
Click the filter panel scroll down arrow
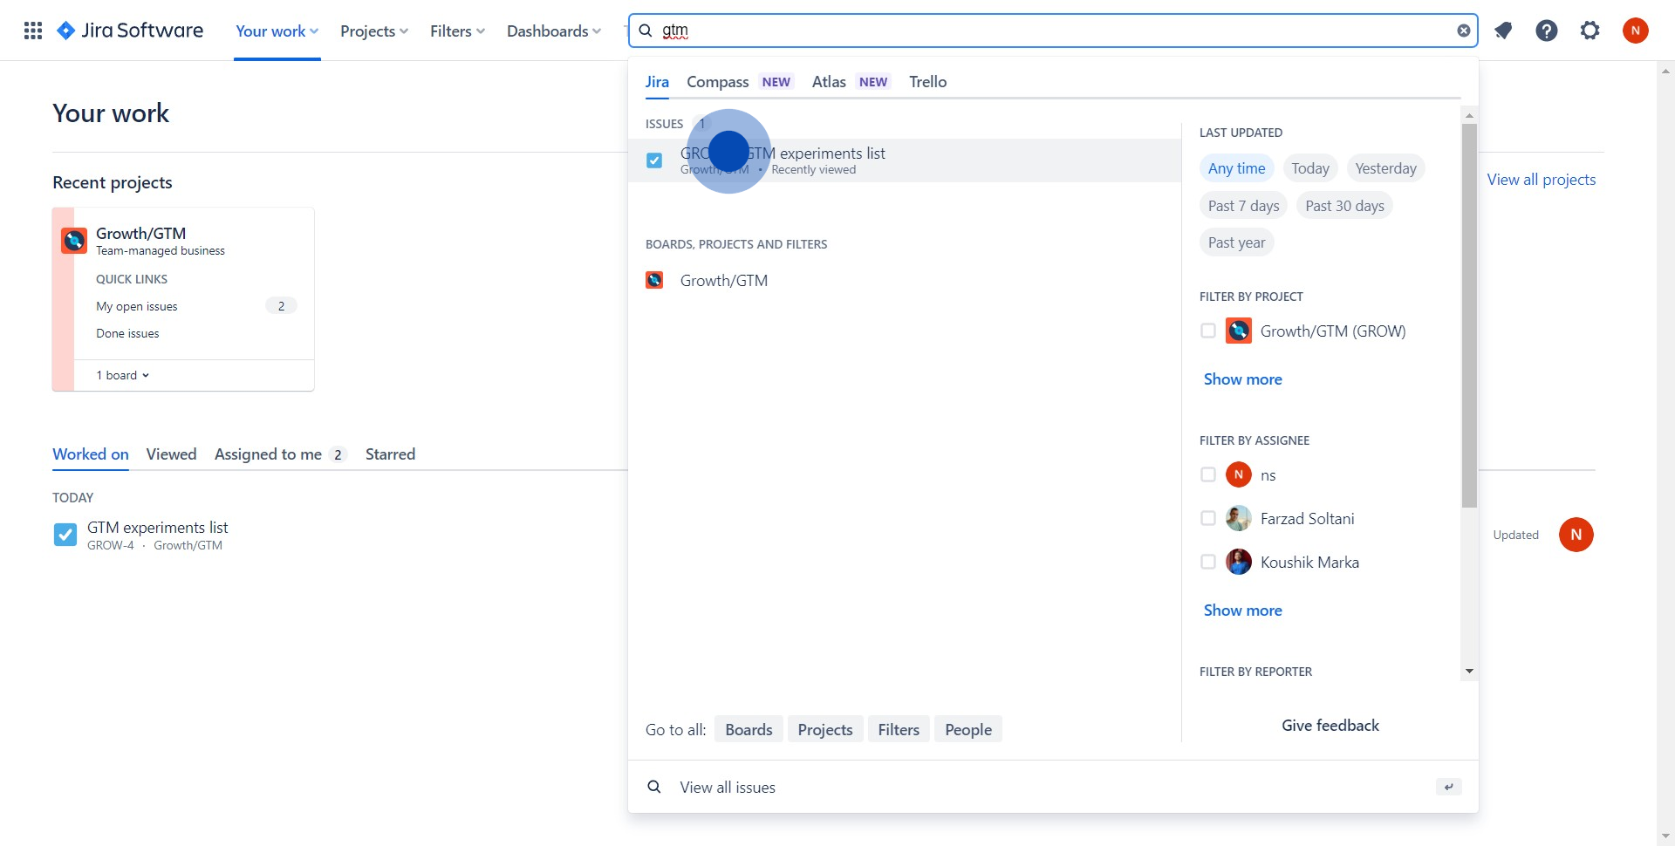pos(1469,672)
